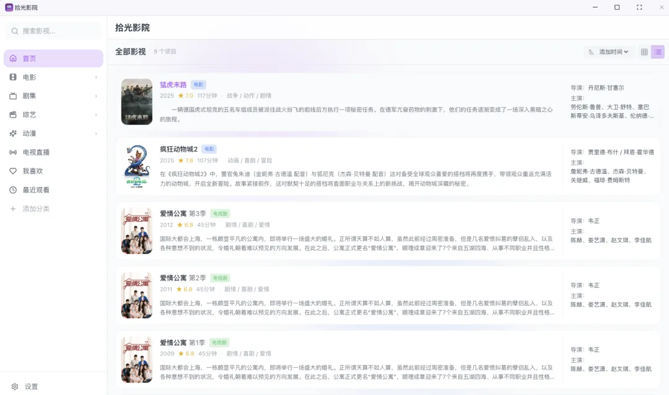Open 电视直播 via the broadcast icon
The image size is (669, 395).
13,152
